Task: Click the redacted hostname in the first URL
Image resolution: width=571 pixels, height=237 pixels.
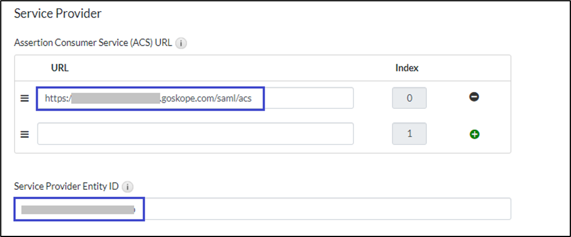Action: (x=115, y=98)
